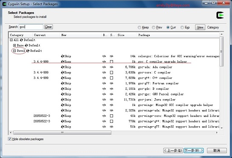This screenshot has height=158, width=232.
Task: Check source box for gcc-mingw-core
Action: pos(112,116)
